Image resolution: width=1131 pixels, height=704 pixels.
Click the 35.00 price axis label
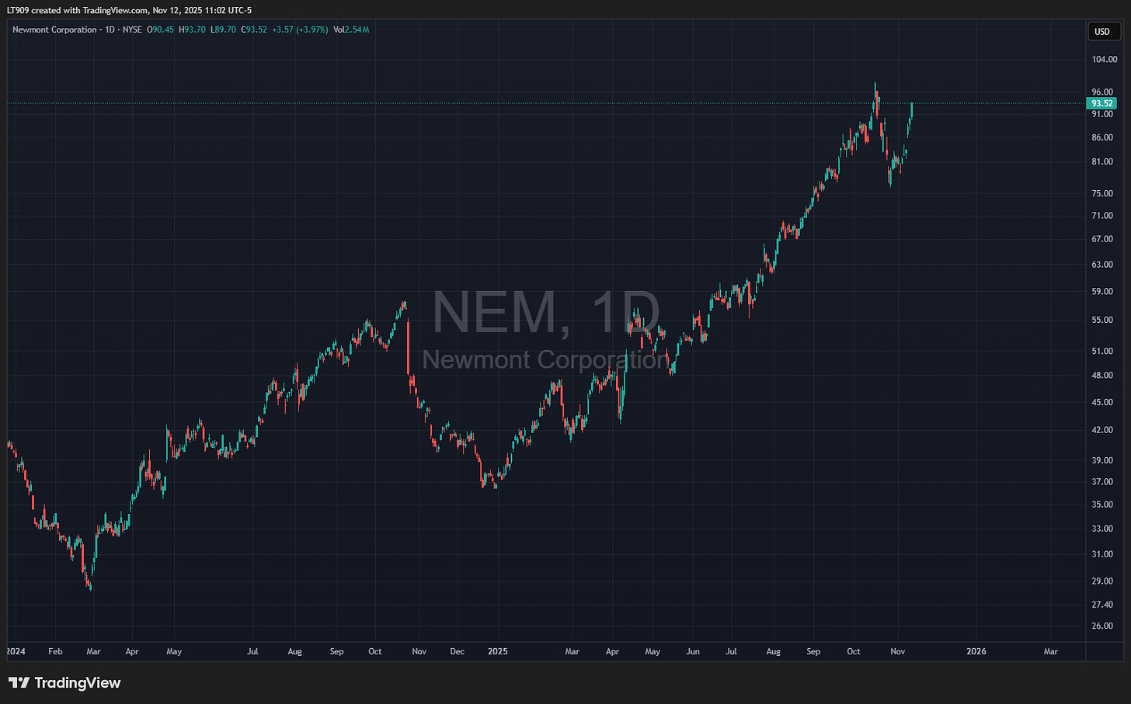point(1102,505)
